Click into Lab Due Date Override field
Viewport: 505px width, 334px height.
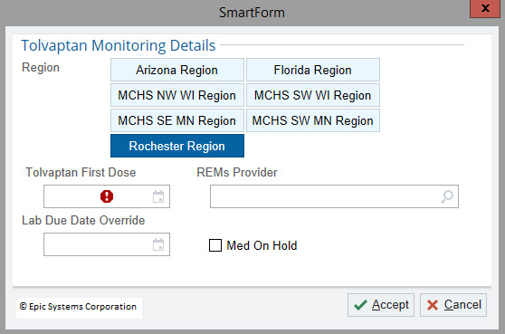pos(107,244)
